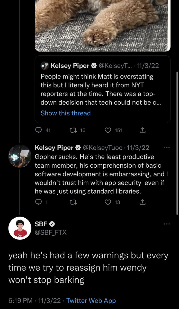Reply to the Gopher sucks tweet
This screenshot has height=309, width=179.
pos(38,202)
